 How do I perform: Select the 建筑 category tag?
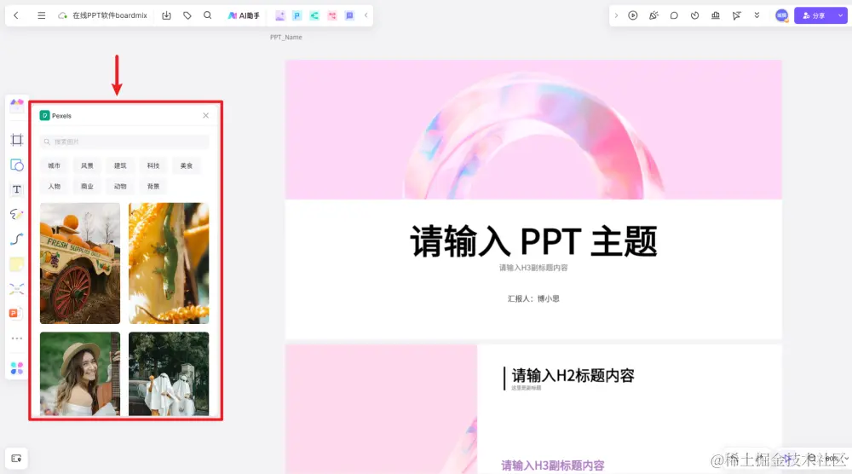pyautogui.click(x=120, y=165)
